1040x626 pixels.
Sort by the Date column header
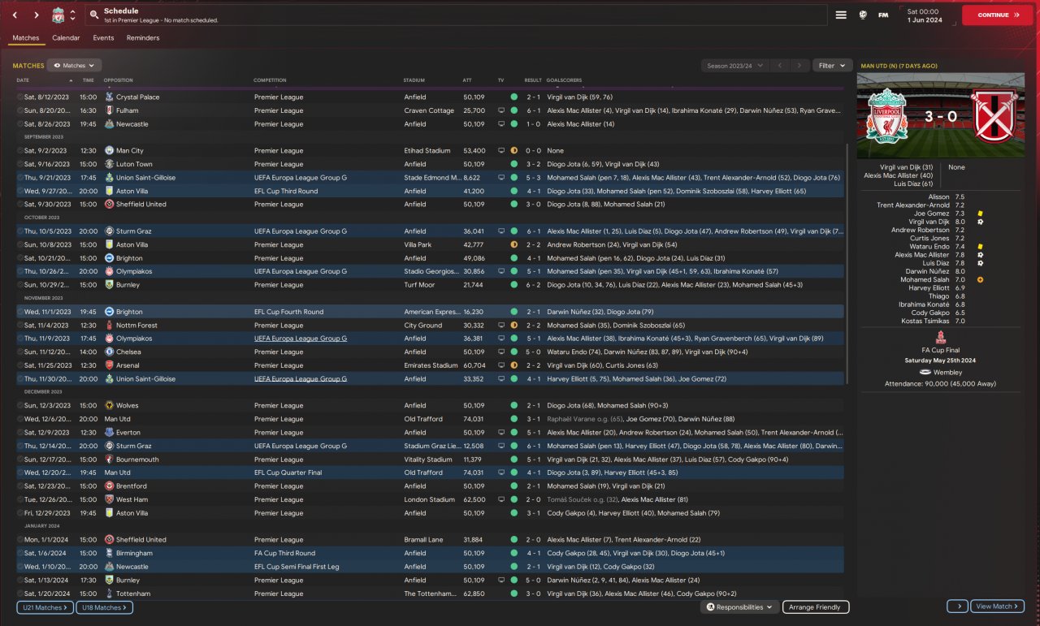point(23,80)
